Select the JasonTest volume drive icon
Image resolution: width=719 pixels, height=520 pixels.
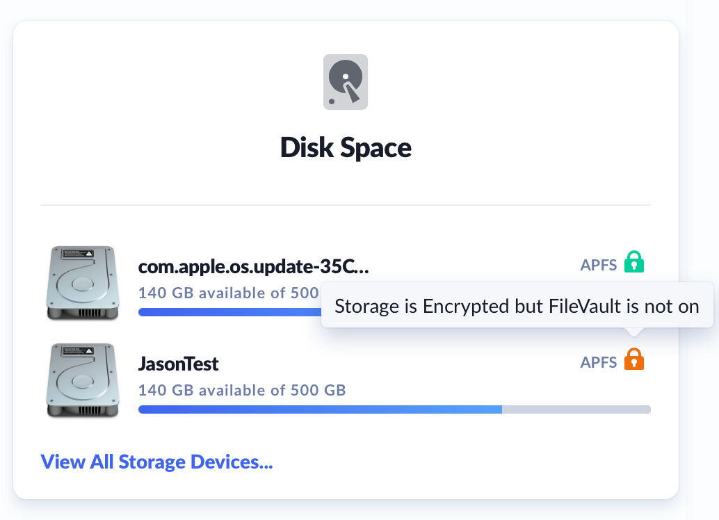coord(81,380)
